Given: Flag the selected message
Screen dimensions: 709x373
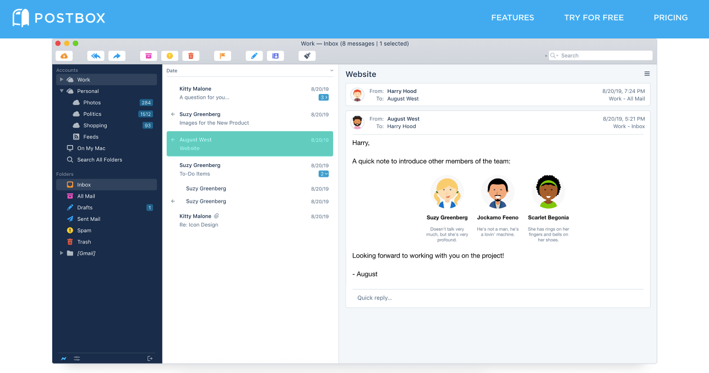Looking at the screenshot, I should pyautogui.click(x=223, y=55).
